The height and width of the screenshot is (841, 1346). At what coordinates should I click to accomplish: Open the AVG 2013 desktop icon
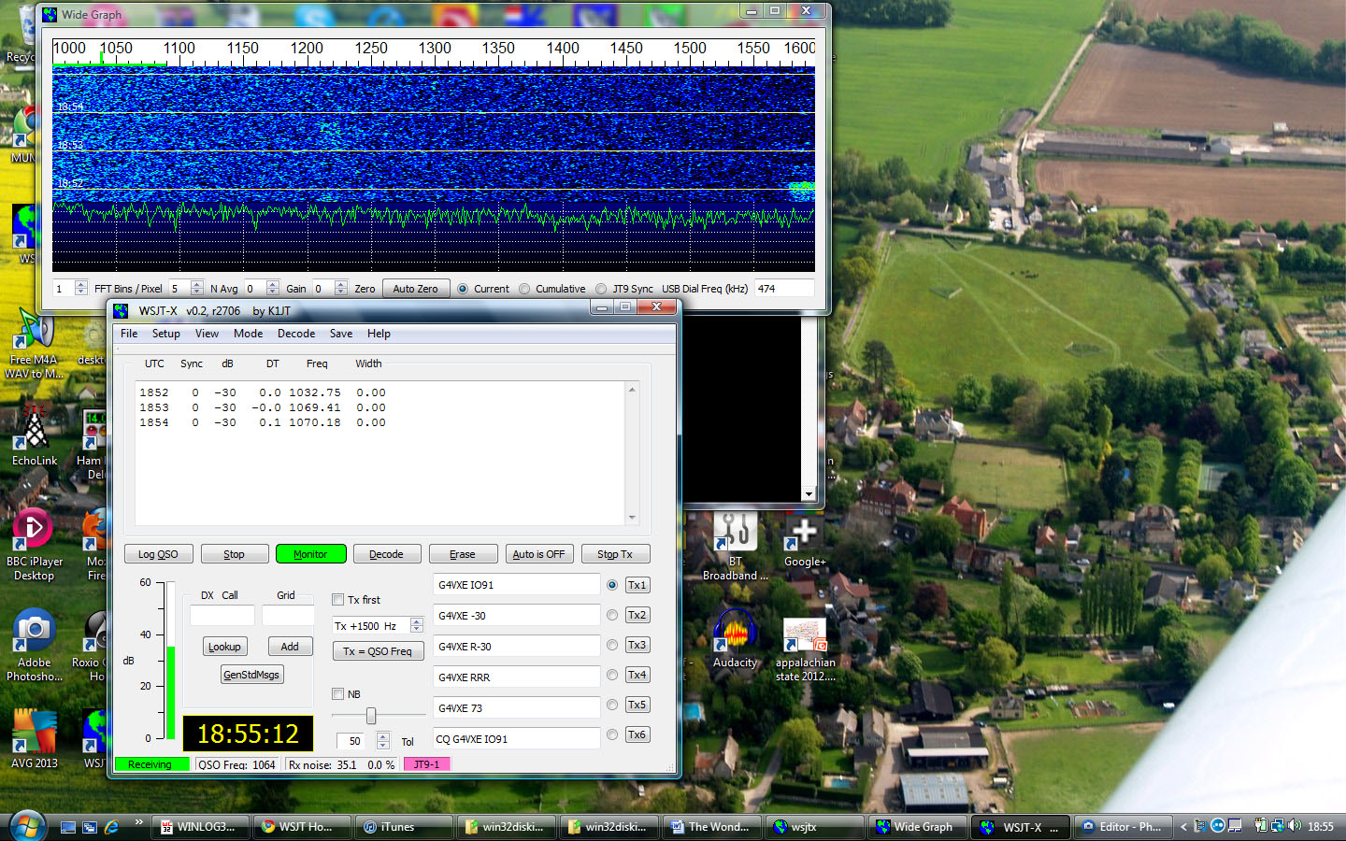coord(34,732)
